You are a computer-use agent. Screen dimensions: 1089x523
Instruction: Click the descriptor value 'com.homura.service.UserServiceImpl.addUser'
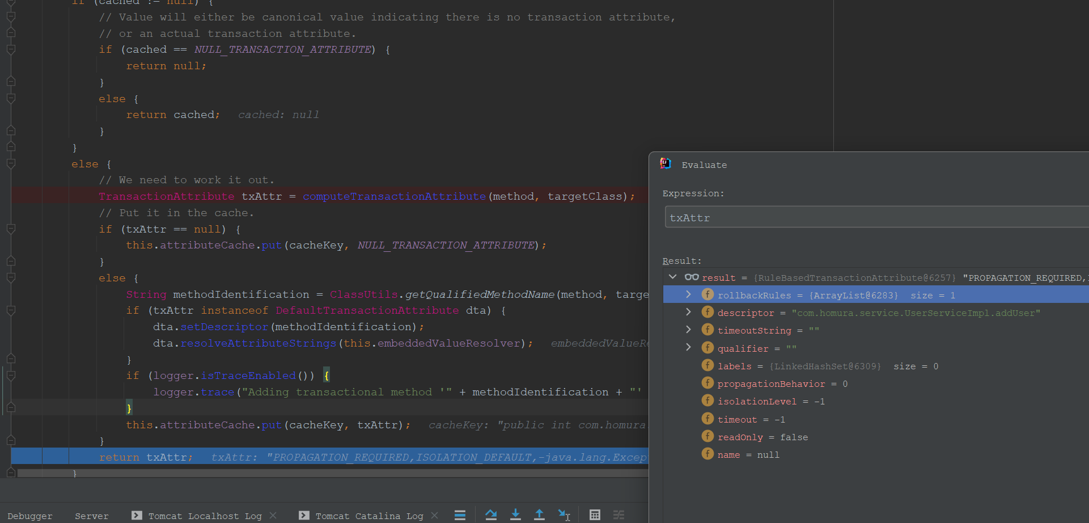pyautogui.click(x=916, y=313)
